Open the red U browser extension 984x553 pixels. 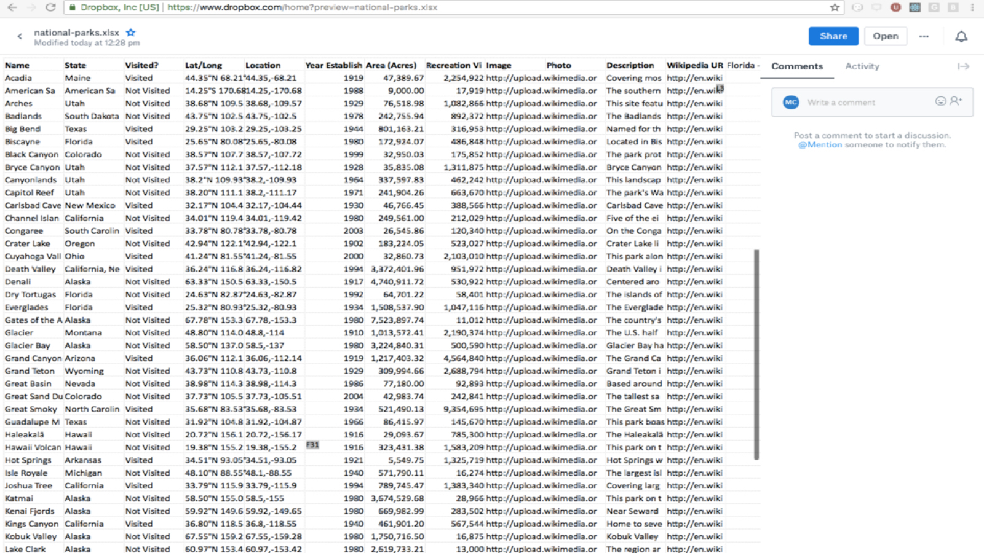click(895, 7)
